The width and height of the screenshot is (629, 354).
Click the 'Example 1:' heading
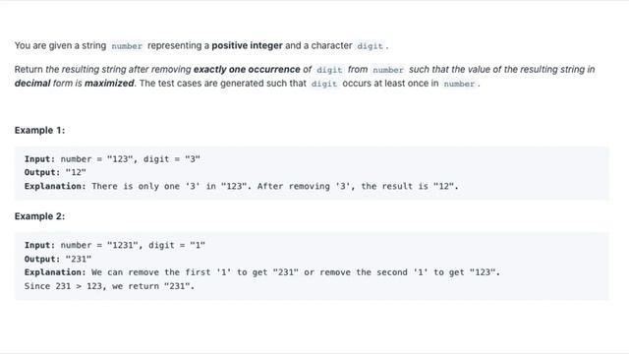39,131
